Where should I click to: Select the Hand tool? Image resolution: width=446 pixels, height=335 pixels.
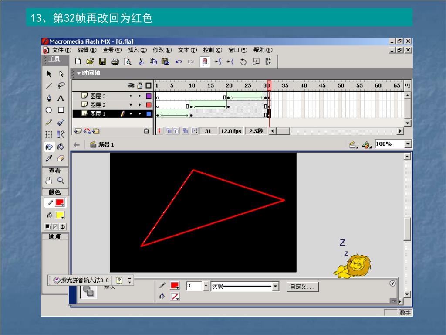point(49,180)
